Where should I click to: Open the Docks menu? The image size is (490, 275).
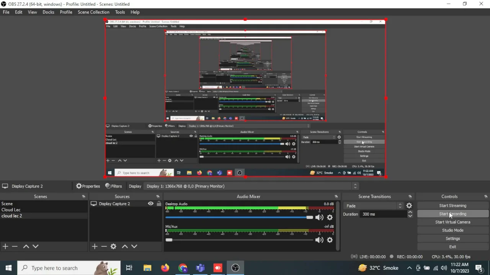click(48, 12)
